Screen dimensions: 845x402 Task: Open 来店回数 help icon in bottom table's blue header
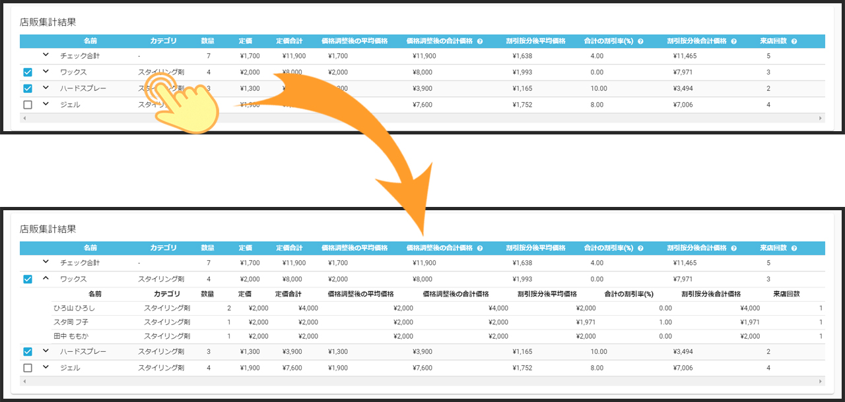coord(794,248)
